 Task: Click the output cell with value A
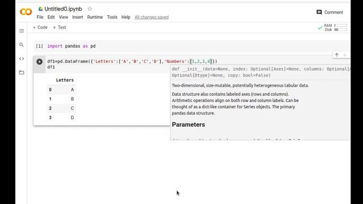[x=72, y=90]
